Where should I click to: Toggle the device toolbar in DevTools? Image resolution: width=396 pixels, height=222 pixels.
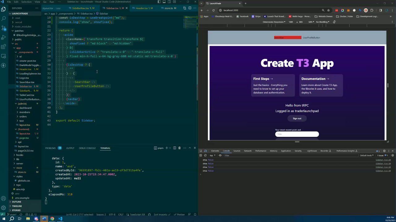click(205, 151)
